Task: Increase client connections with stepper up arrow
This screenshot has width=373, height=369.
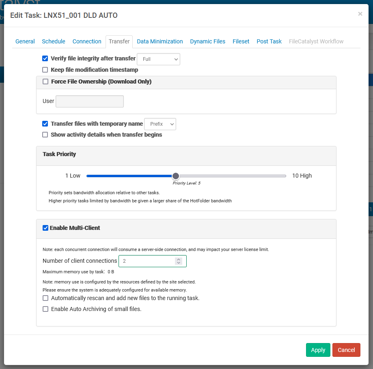Action: [179, 259]
